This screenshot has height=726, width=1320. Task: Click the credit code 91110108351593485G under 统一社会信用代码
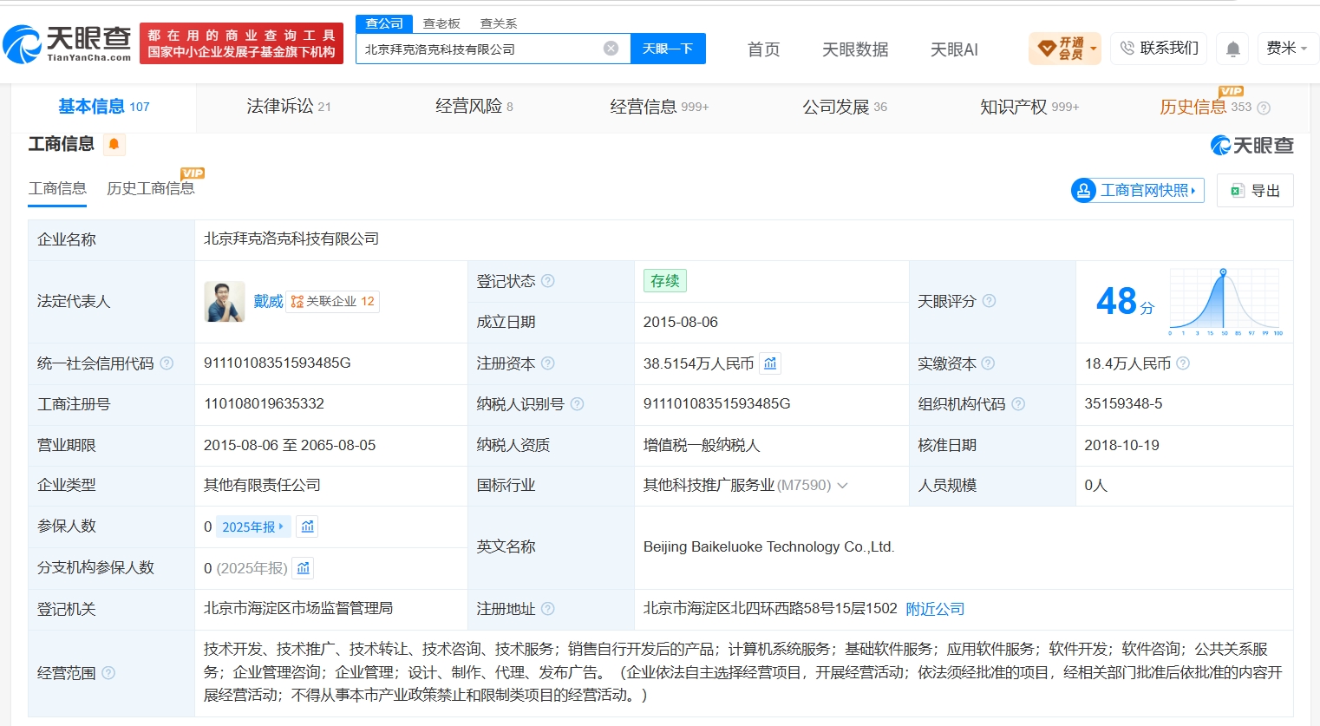pyautogui.click(x=278, y=363)
